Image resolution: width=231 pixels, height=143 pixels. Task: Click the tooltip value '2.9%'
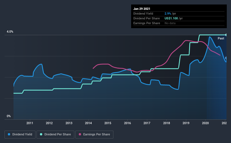pos(168,14)
